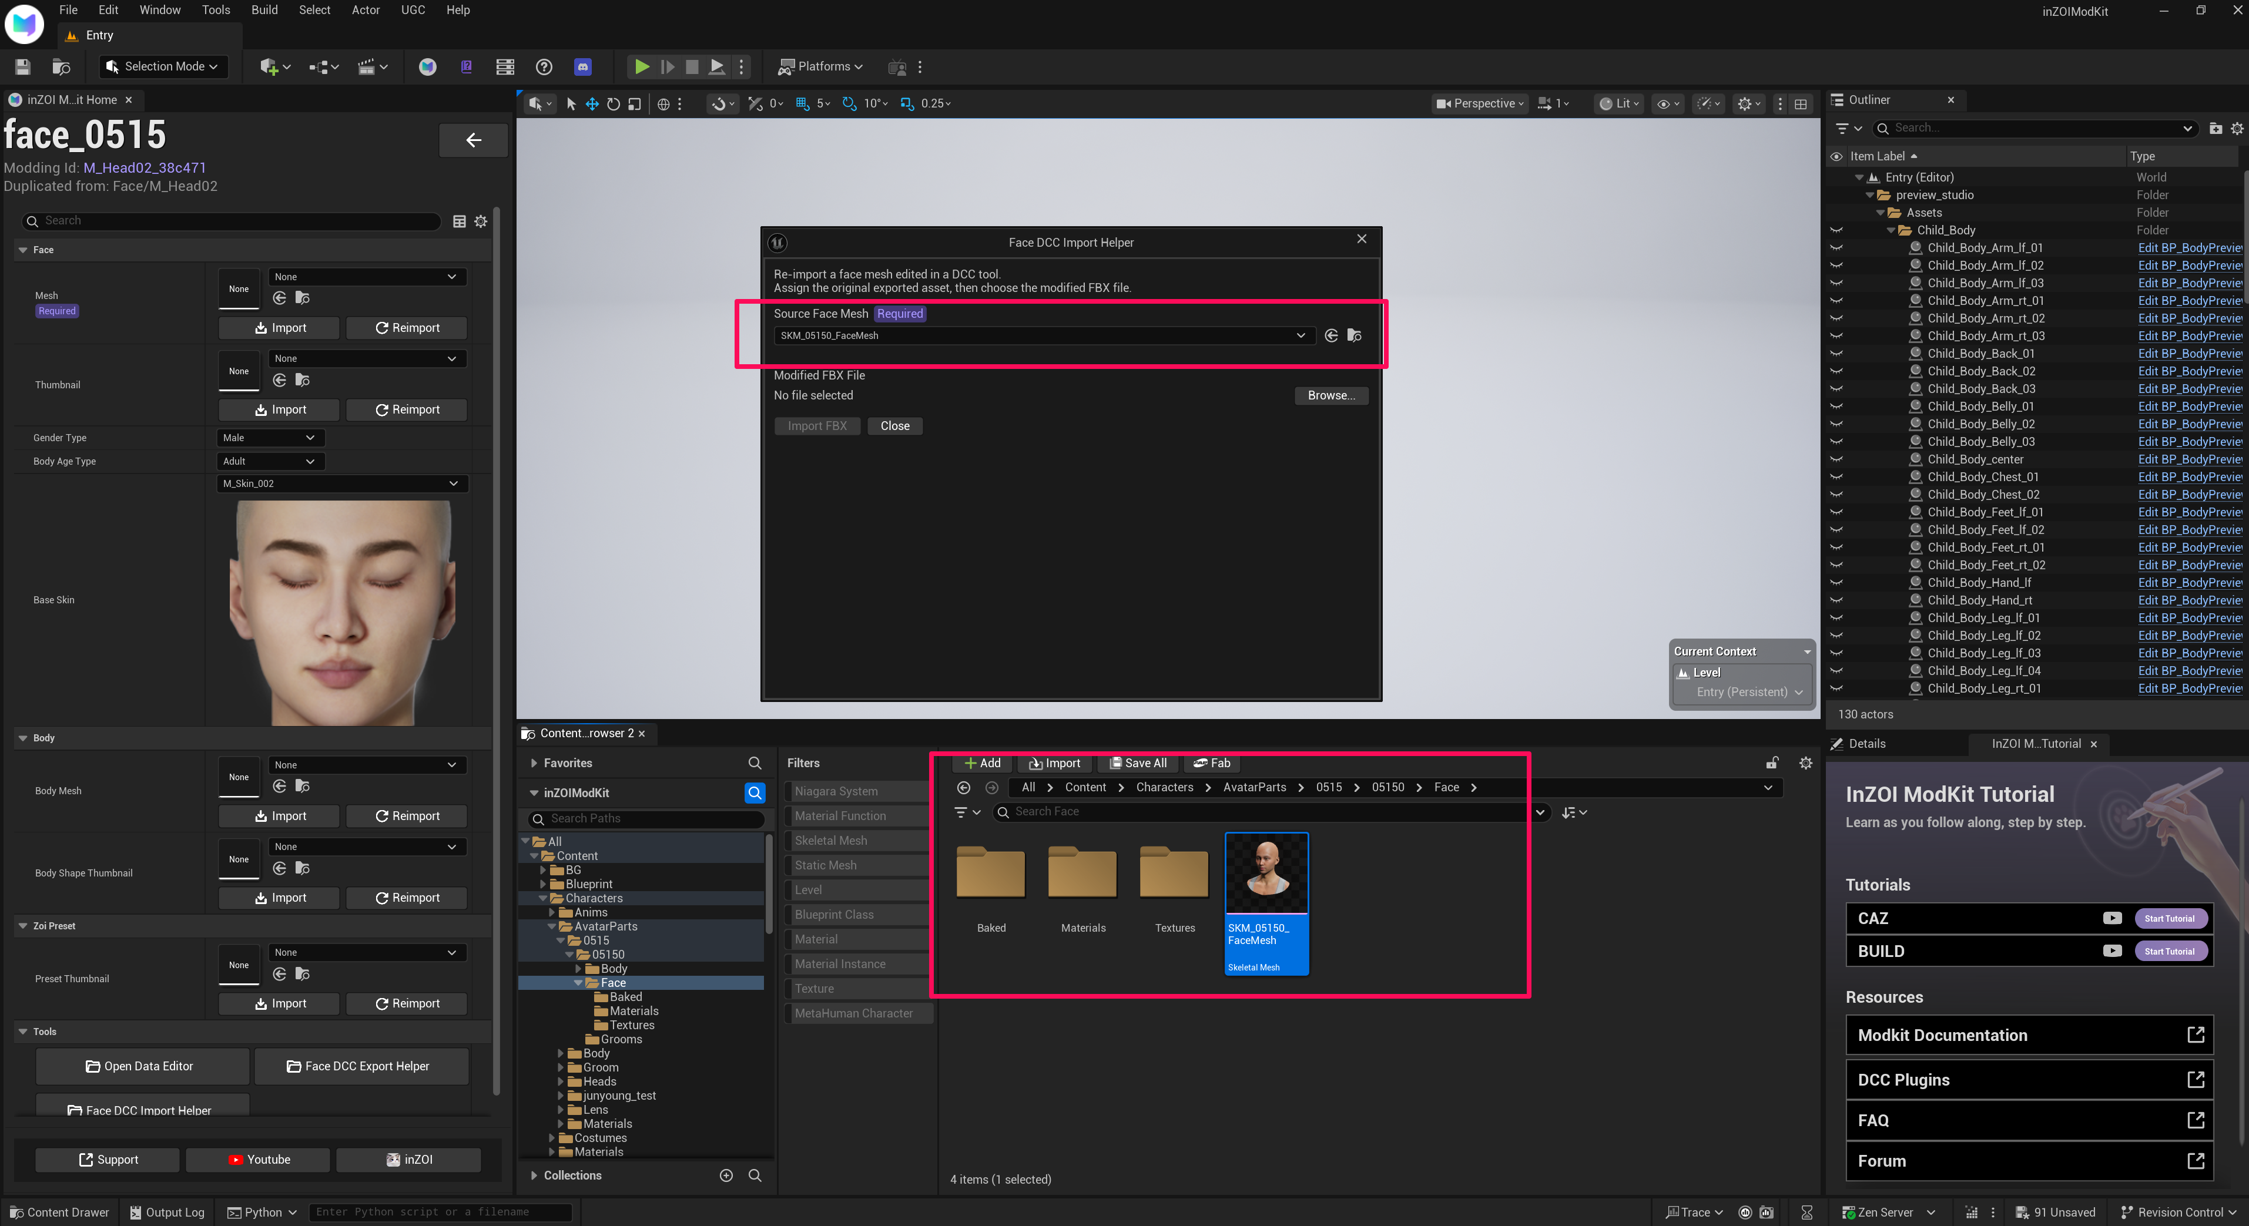Click Save All in the Content Browser
The image size is (2249, 1226).
[1138, 764]
